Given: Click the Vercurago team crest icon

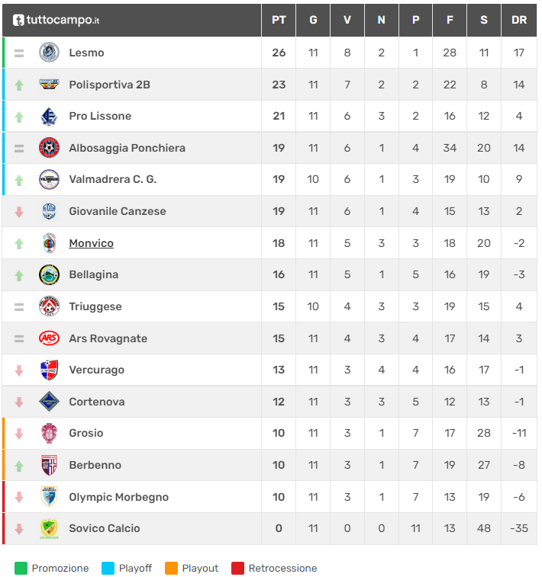Looking at the screenshot, I should tap(49, 370).
